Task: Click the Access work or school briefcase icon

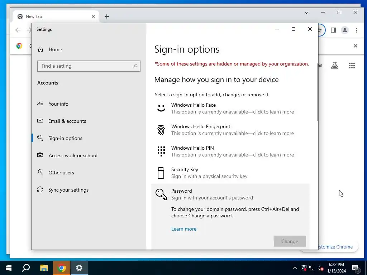Action: pyautogui.click(x=40, y=155)
